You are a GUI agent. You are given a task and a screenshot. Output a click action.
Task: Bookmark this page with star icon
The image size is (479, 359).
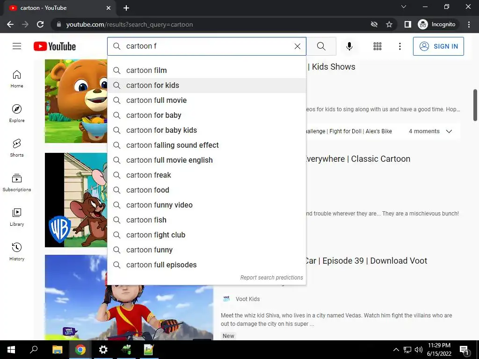[x=389, y=24]
